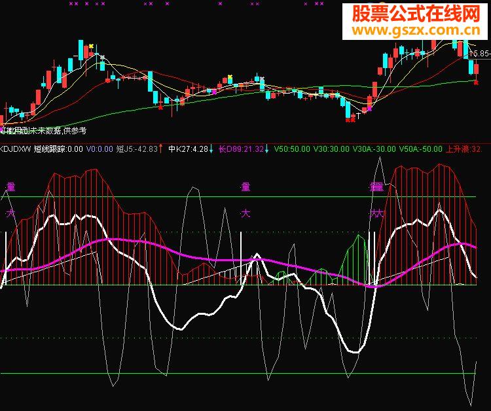This screenshot has height=411, width=491.
Task: Click the yellow star marker at first price peak
Action: tap(91, 46)
